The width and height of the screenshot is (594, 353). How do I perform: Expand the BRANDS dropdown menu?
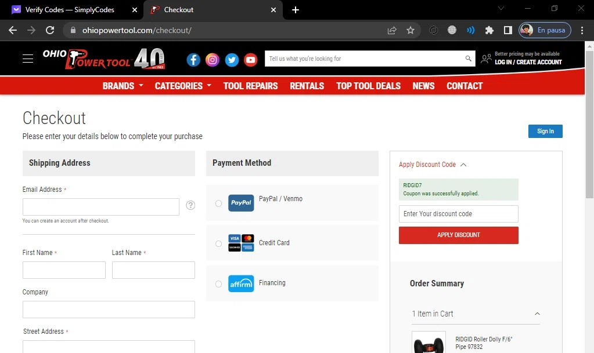coord(123,86)
